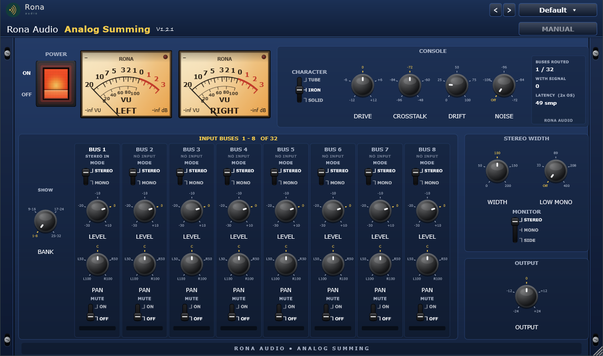The height and width of the screenshot is (356, 603).
Task: Toggle BUS 2 MODE stereo/mono switch
Action: tap(133, 176)
